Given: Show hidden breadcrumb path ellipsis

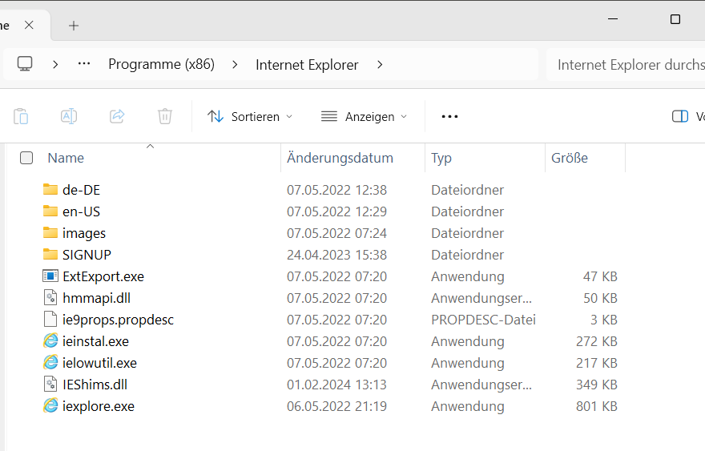Looking at the screenshot, I should point(84,64).
